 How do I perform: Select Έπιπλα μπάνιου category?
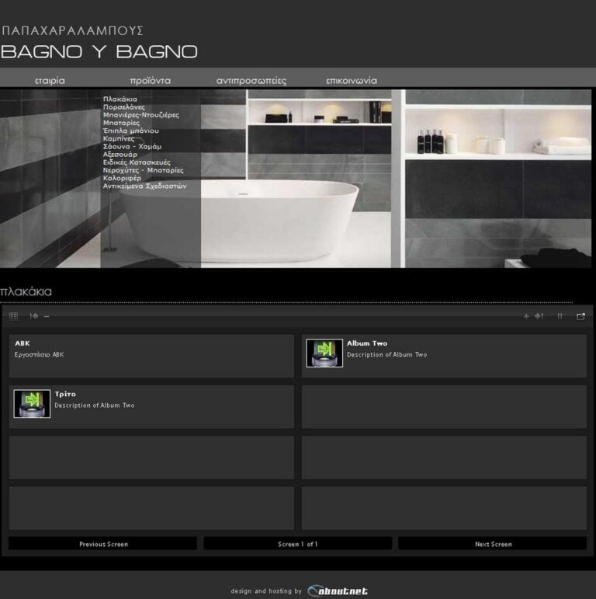[x=130, y=131]
